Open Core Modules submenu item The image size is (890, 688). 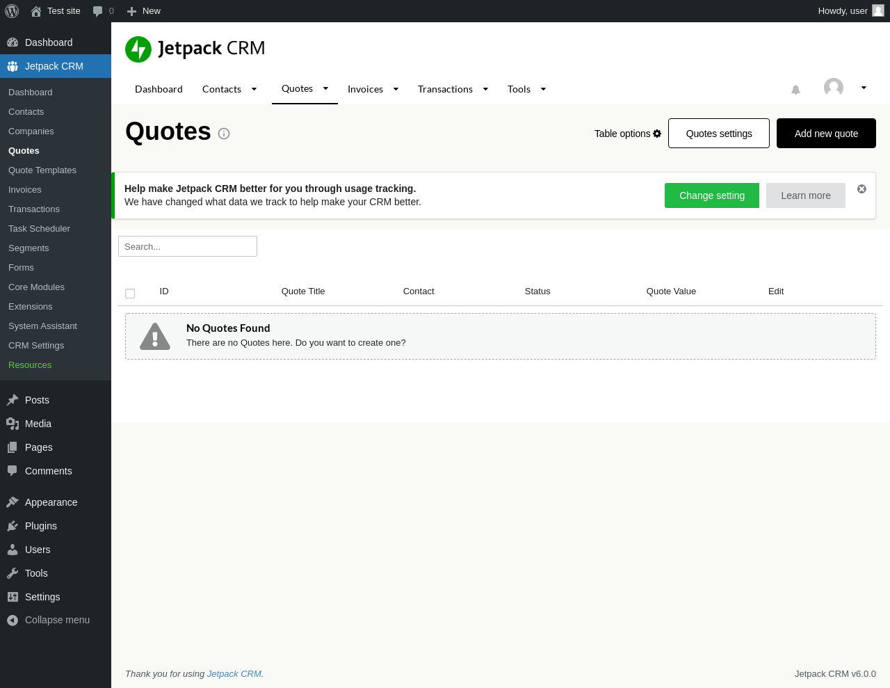click(36, 287)
